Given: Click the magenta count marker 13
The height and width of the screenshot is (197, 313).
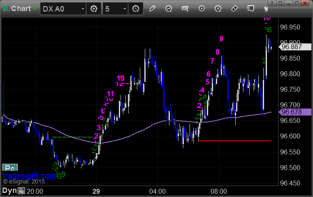Looking at the screenshot, I should (121, 78).
